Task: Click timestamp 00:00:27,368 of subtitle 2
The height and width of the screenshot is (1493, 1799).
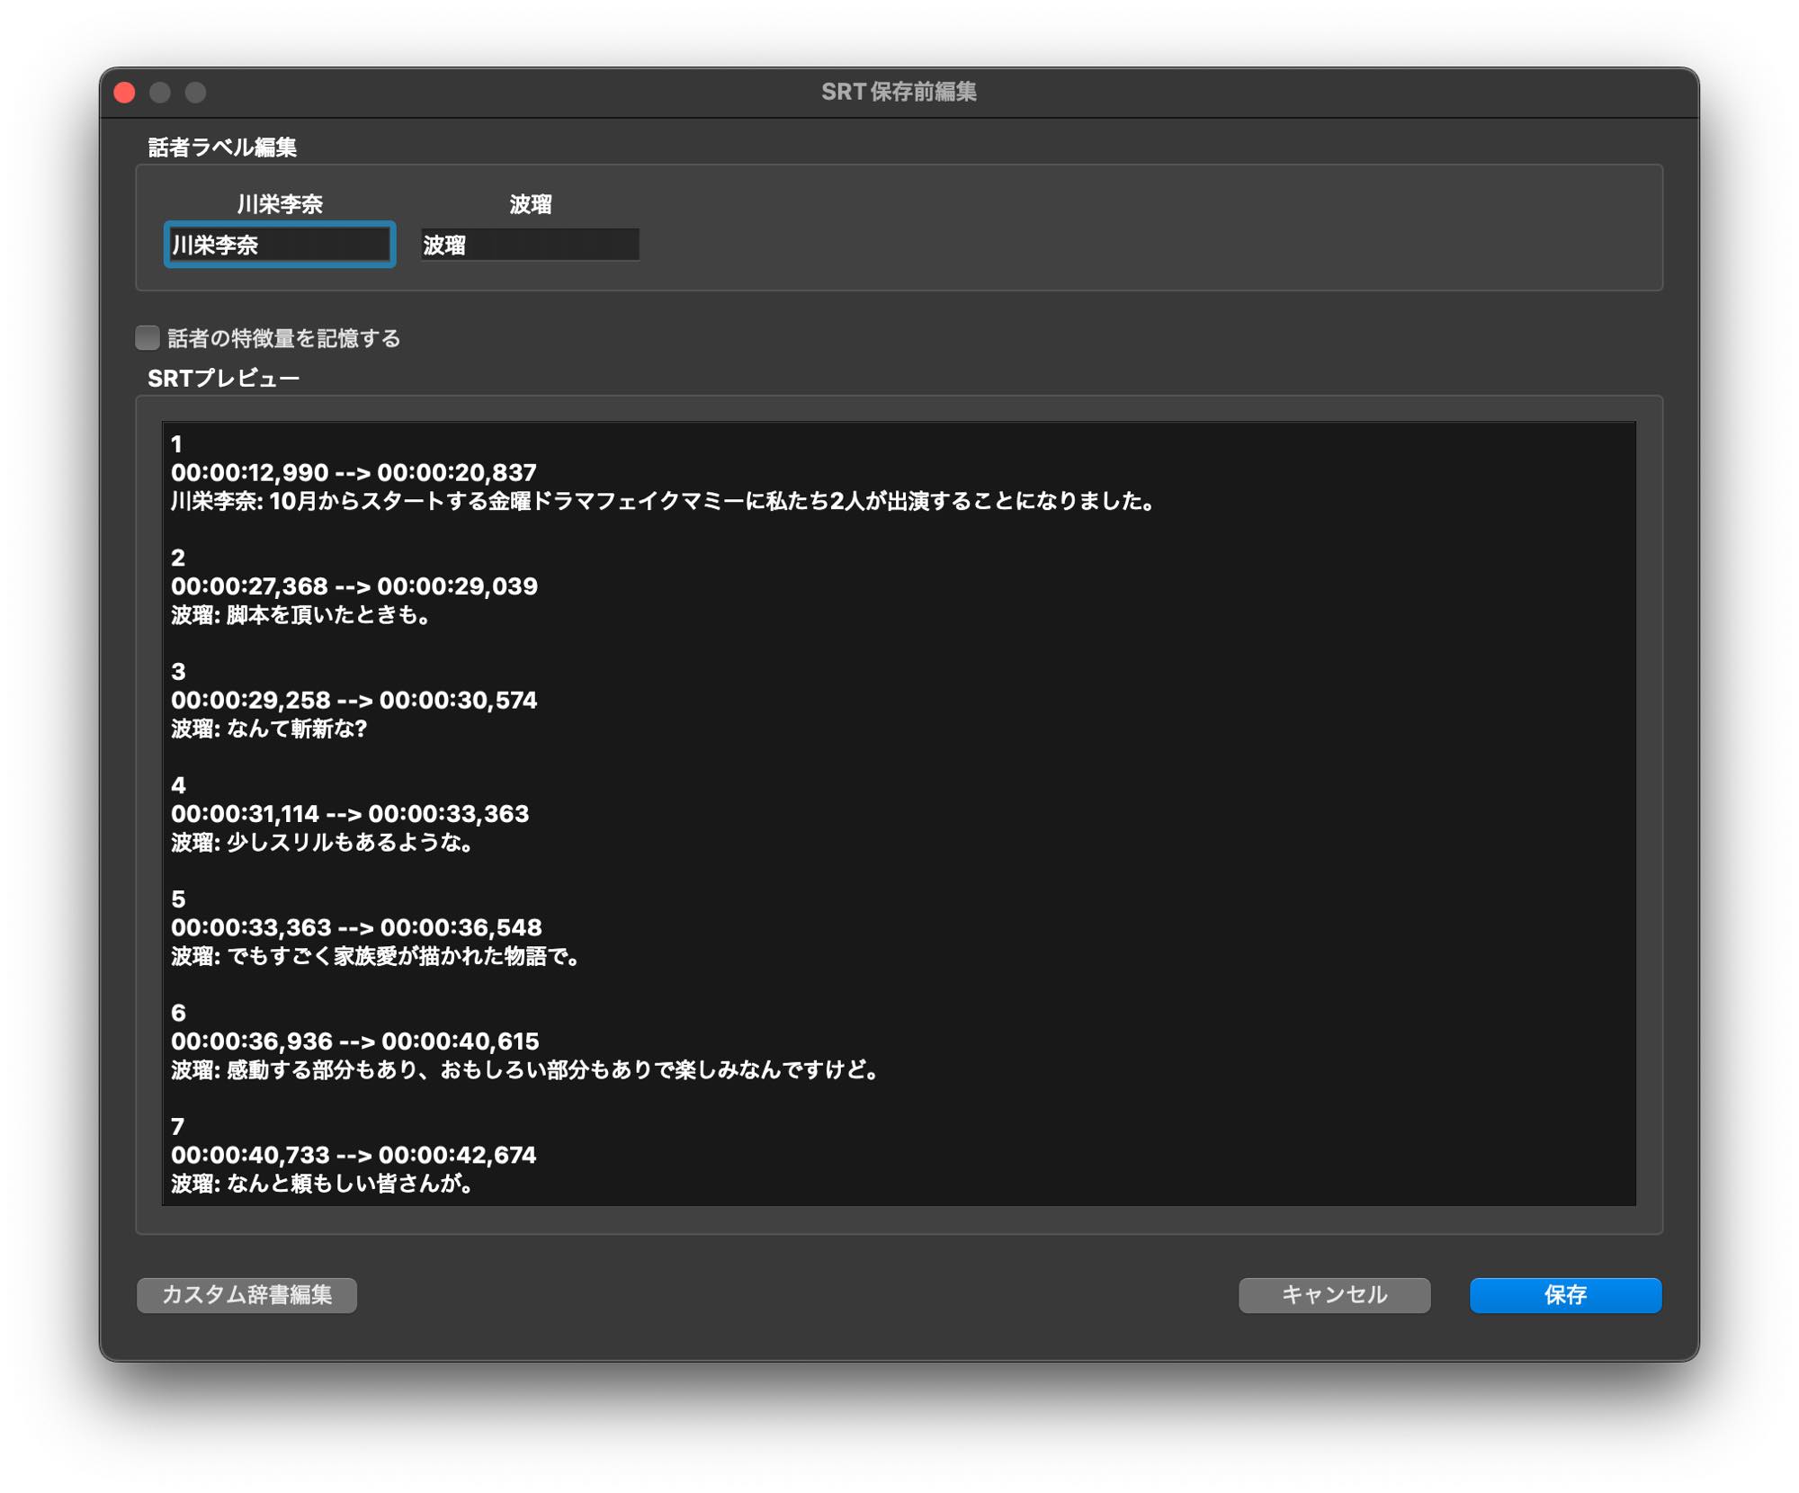Action: pyautogui.click(x=250, y=586)
